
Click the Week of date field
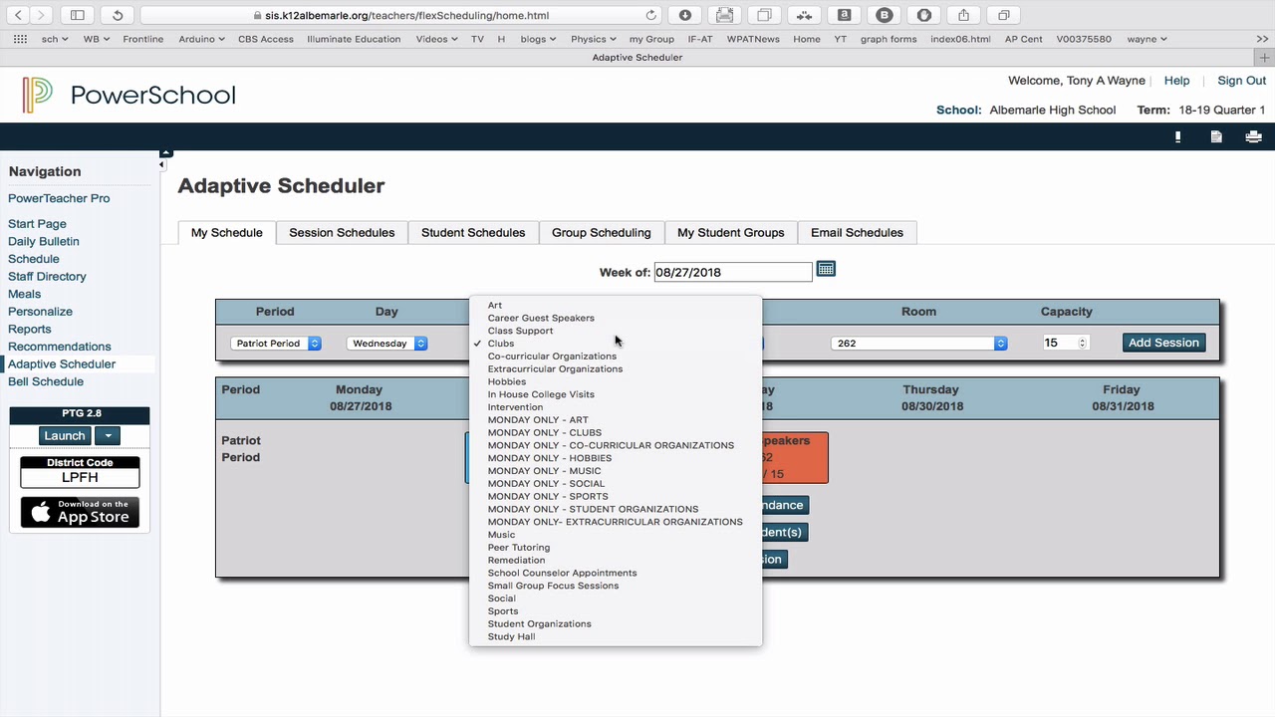[733, 272]
